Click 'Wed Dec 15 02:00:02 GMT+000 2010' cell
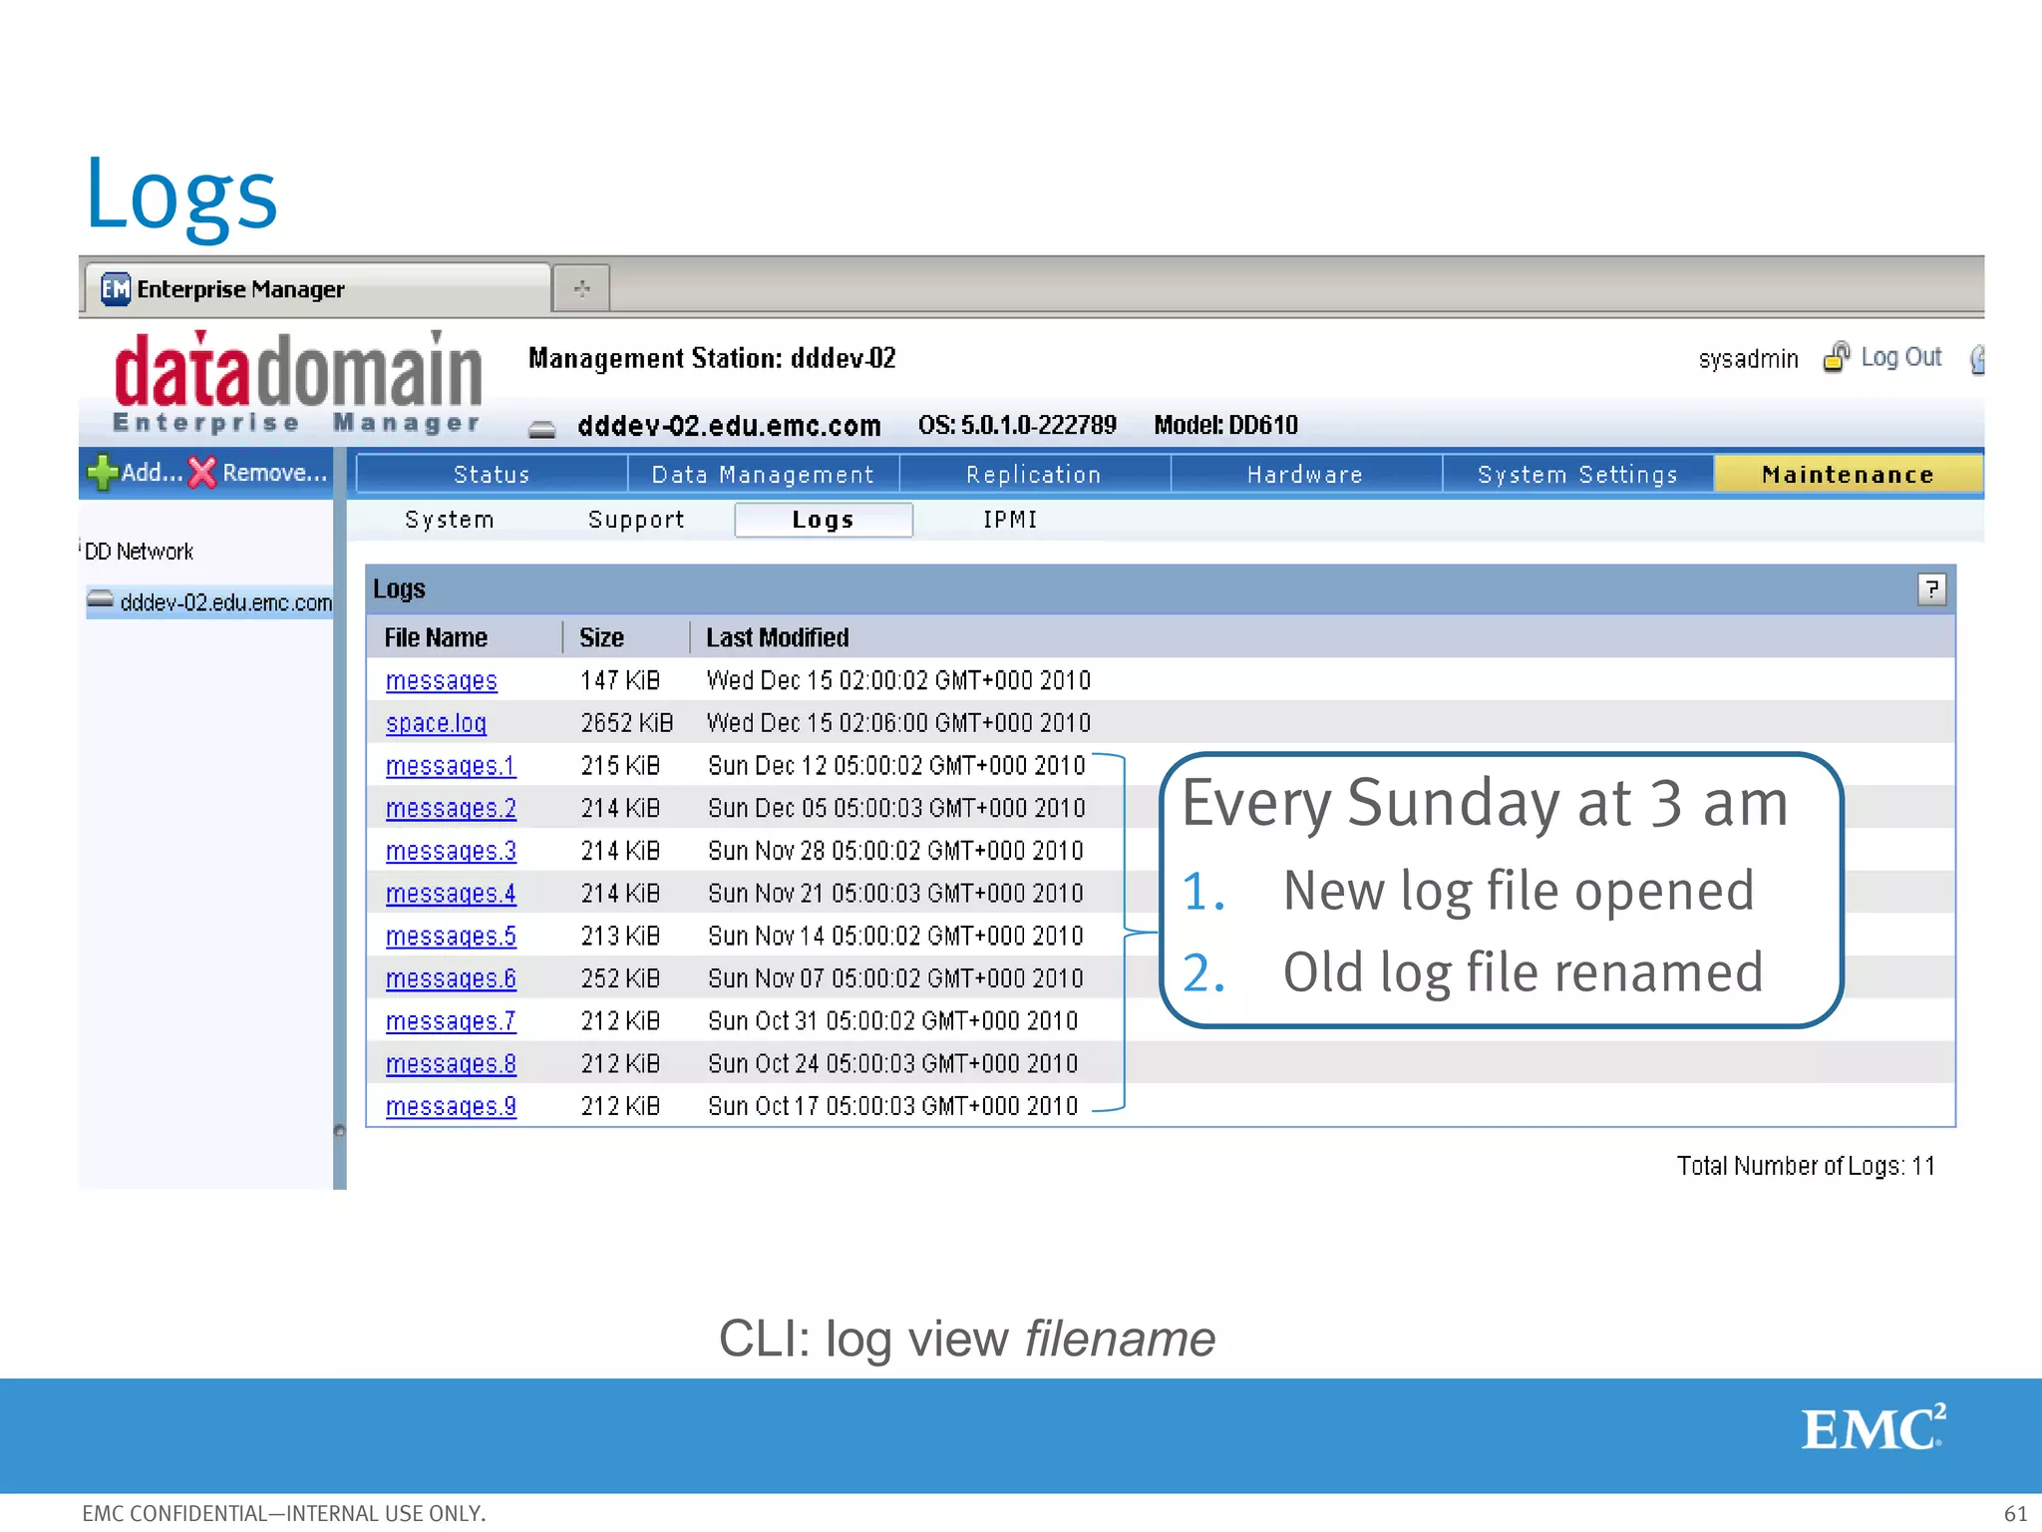 pos(898,680)
